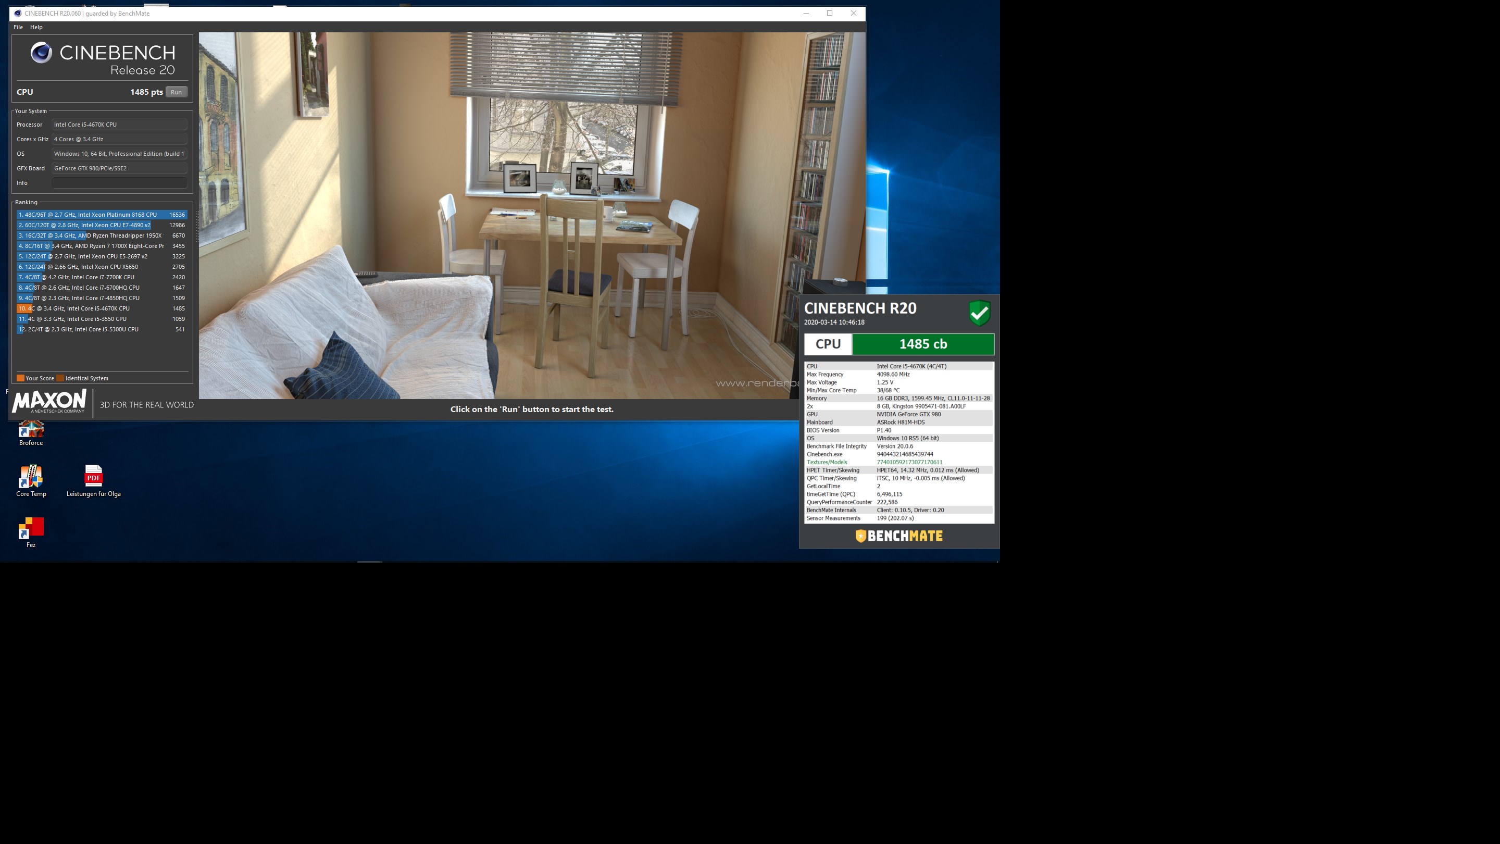Minimize the Cinebench window
Screen dimensions: 1500x844
806,14
